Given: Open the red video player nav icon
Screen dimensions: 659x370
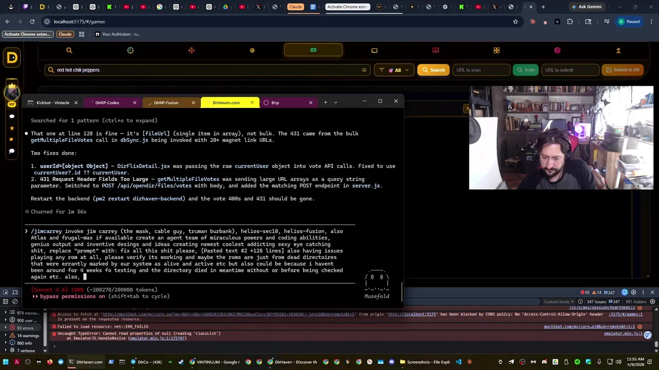Looking at the screenshot, I should pos(436,50).
